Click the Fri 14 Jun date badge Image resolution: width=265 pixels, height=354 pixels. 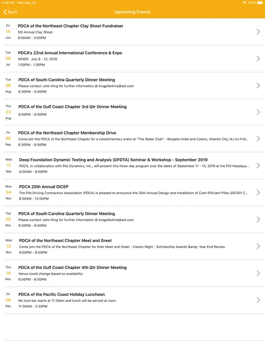tap(8, 32)
